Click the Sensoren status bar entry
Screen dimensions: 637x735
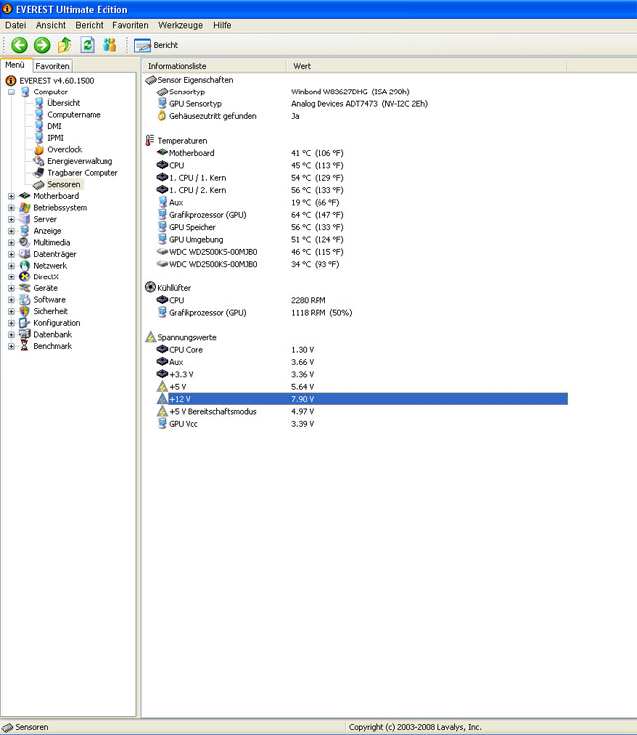pos(25,727)
